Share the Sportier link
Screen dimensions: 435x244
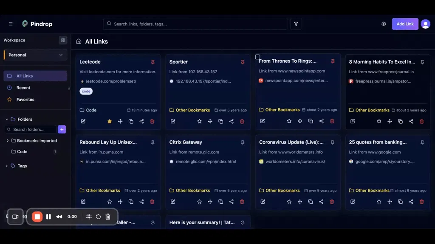tap(232, 122)
